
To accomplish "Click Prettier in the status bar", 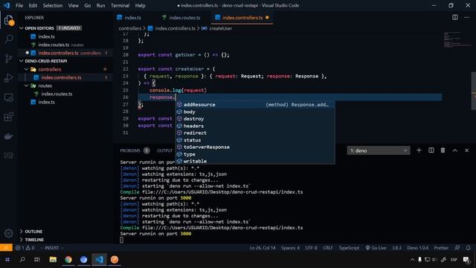I will tap(441, 248).
